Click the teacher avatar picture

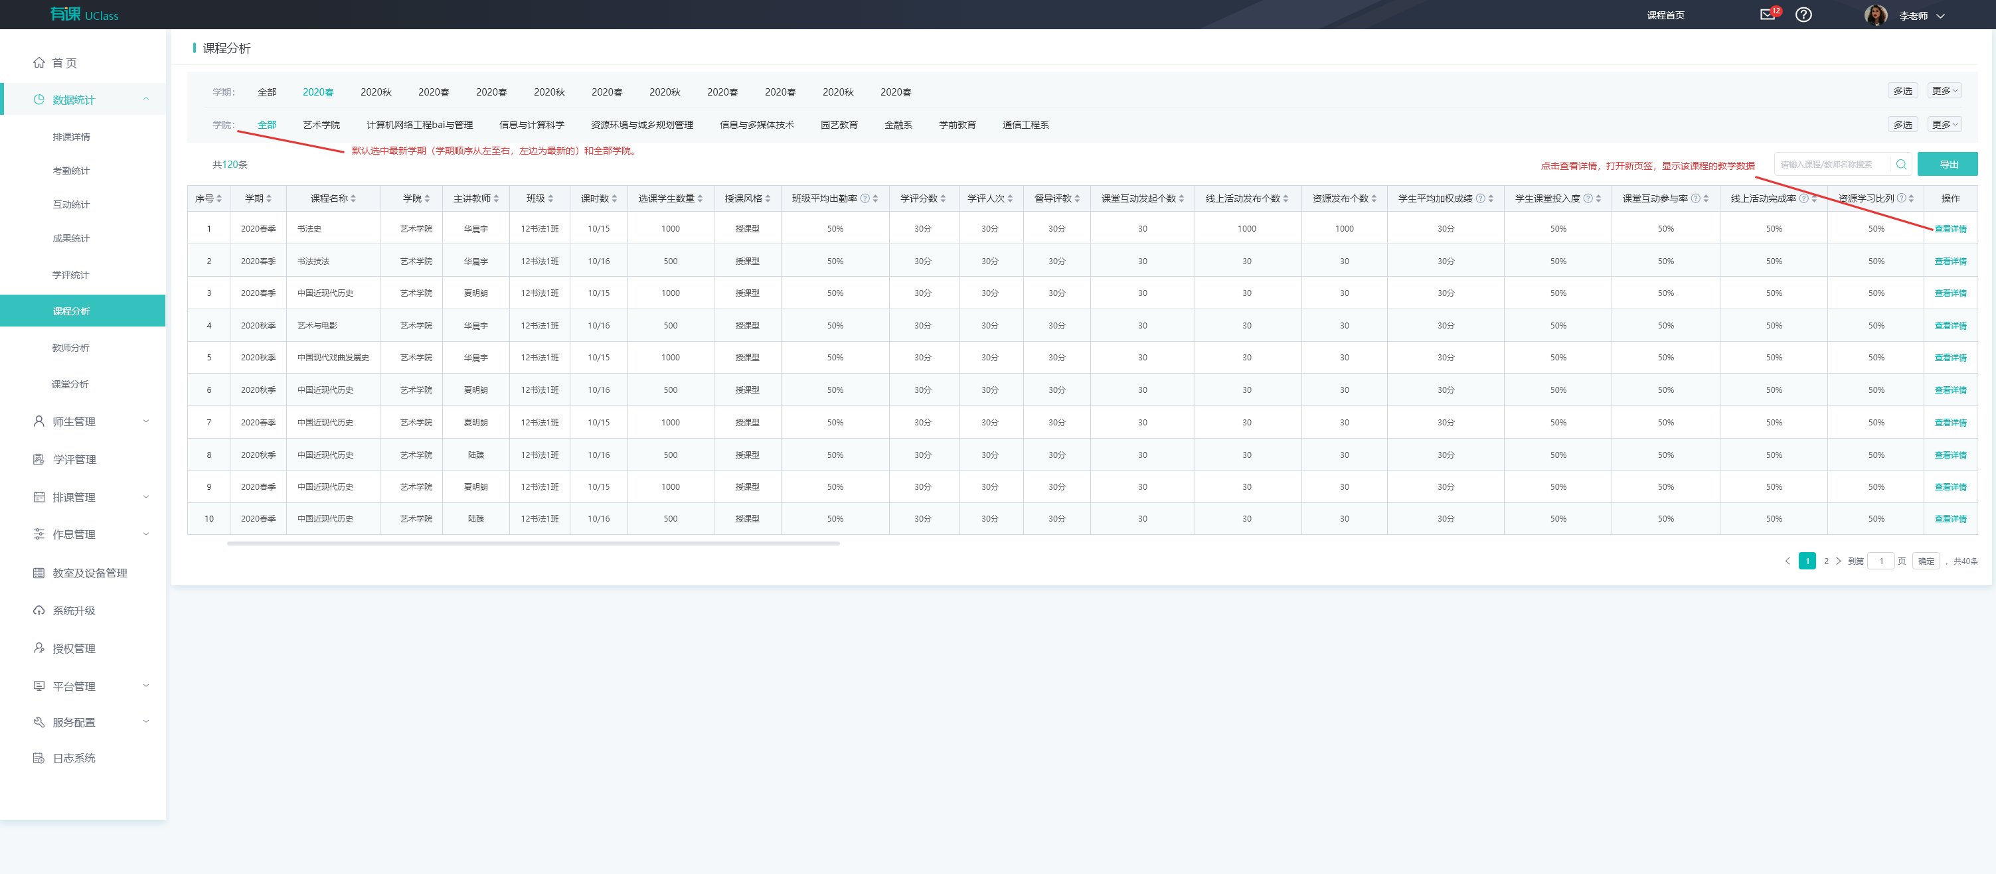[x=1875, y=15]
